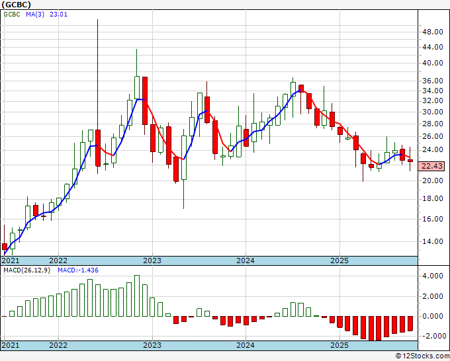The width and height of the screenshot is (450, 361).
Task: Click the MACD(26,12,9) indicator label
Action: (x=26, y=271)
